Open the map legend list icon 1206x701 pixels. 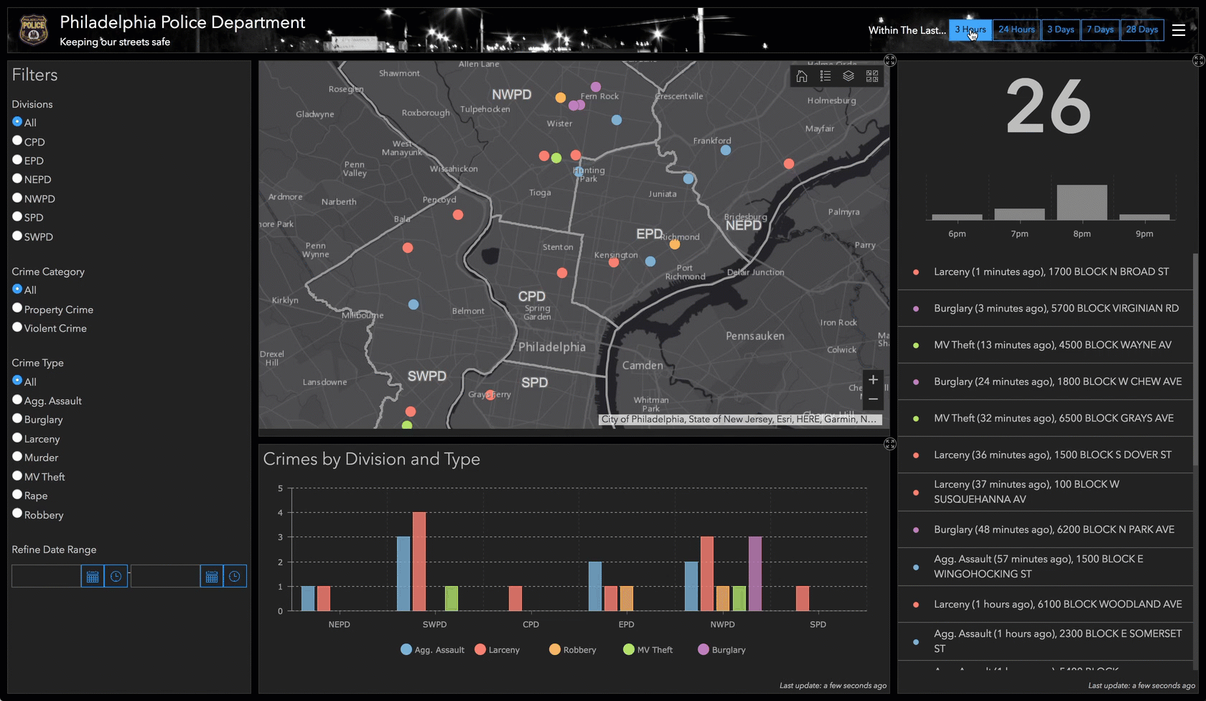826,76
